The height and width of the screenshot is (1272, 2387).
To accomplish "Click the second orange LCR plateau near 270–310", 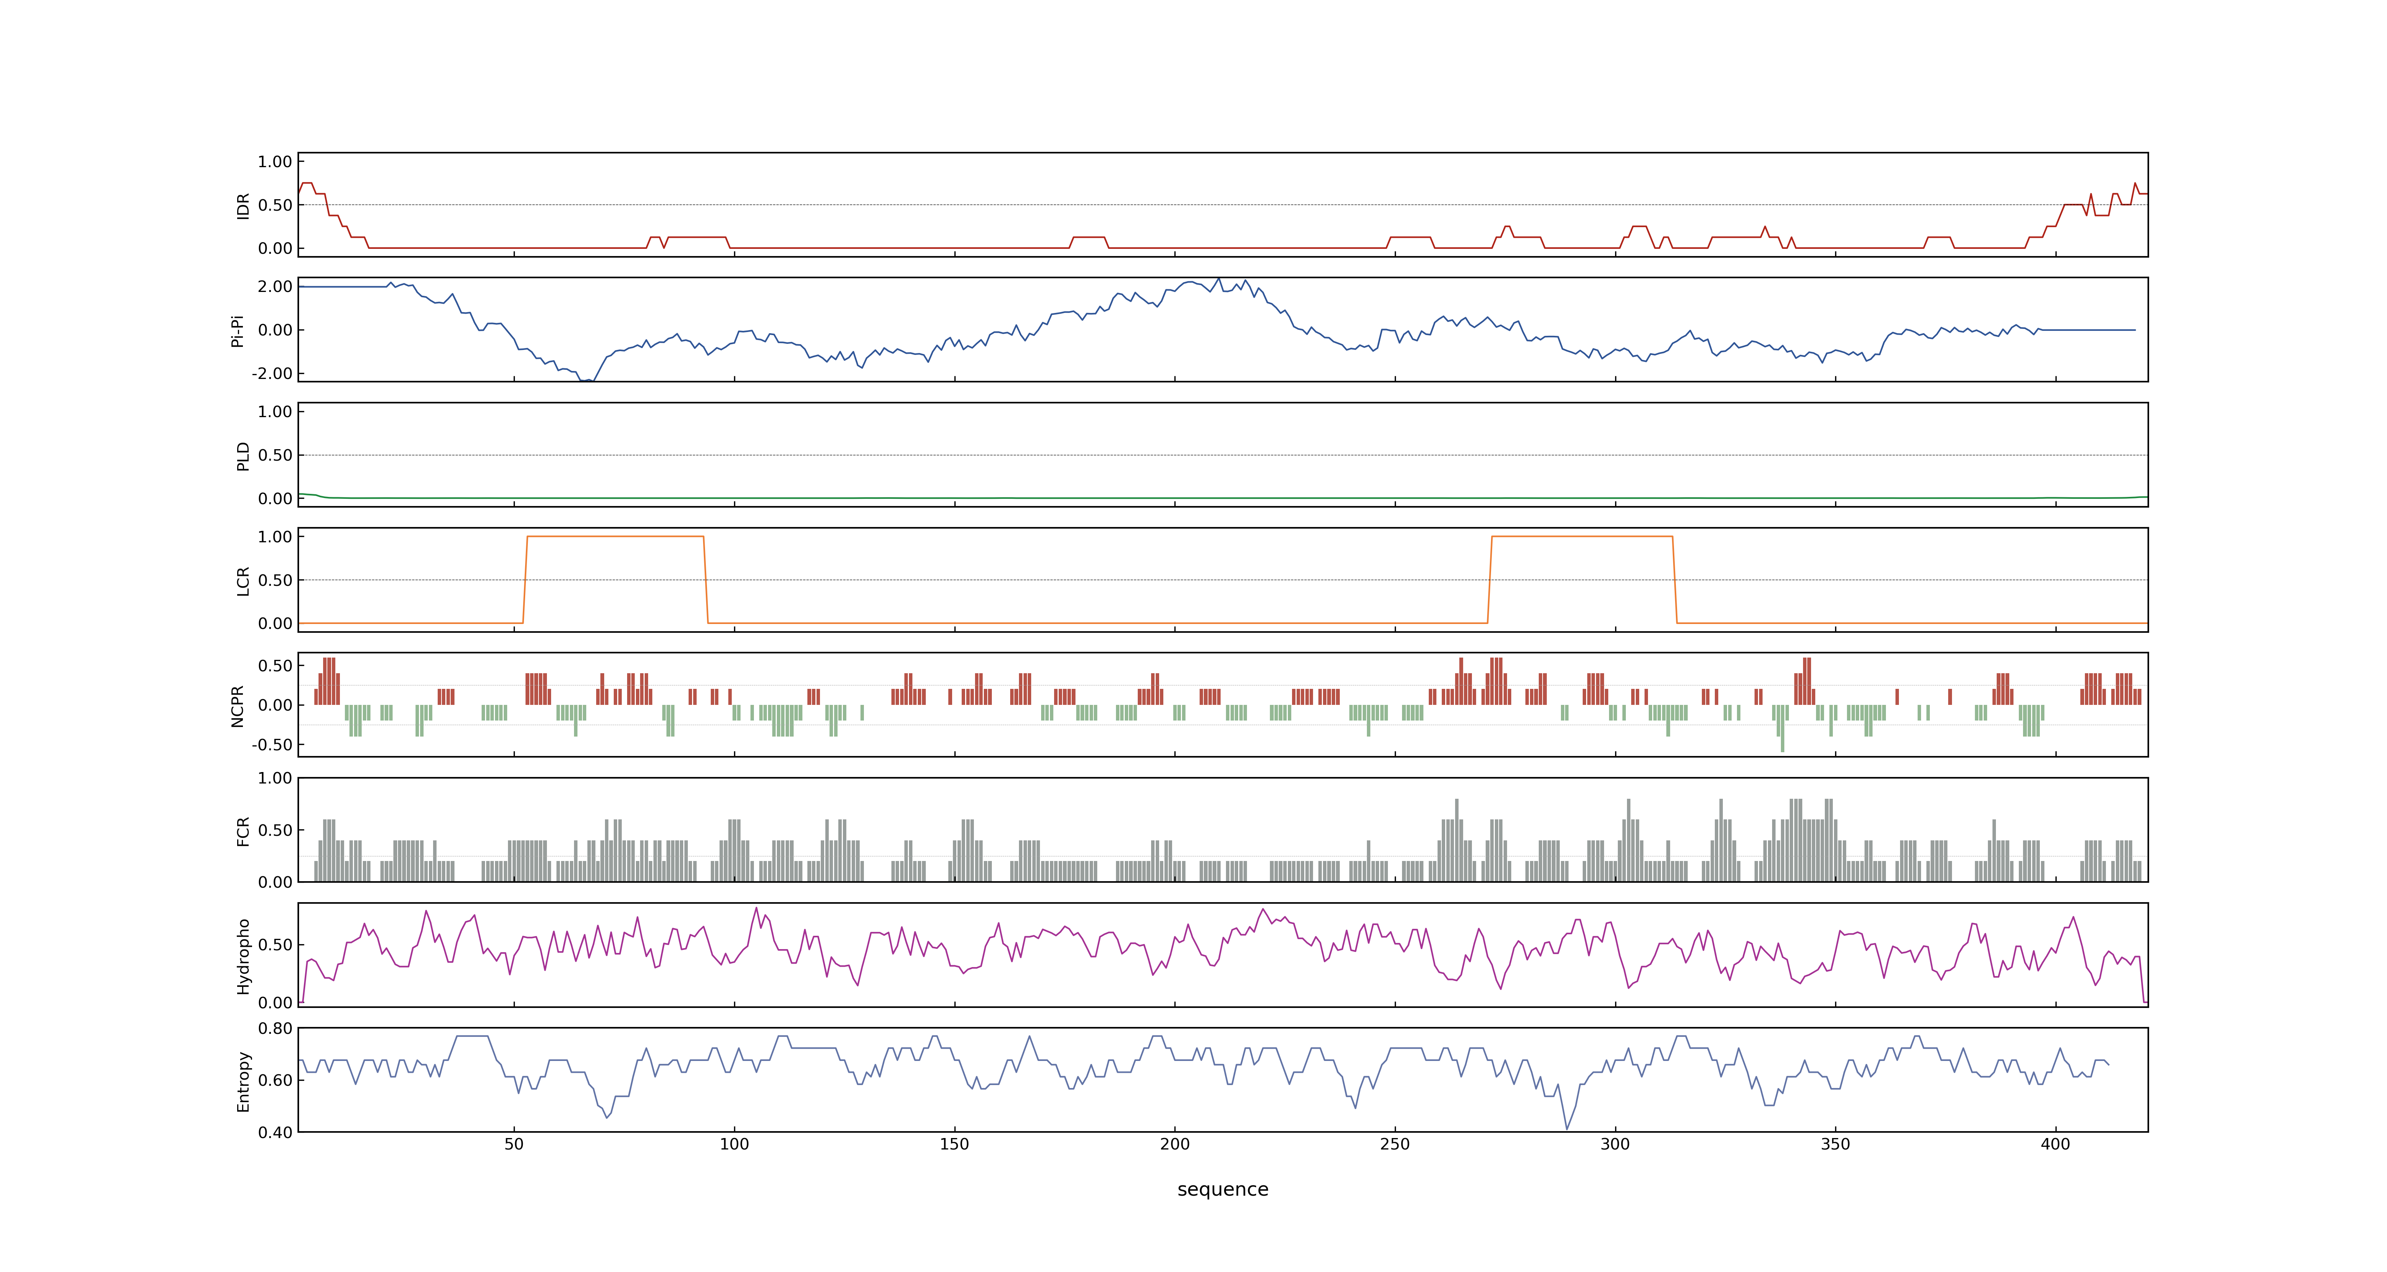I will click(x=1582, y=537).
